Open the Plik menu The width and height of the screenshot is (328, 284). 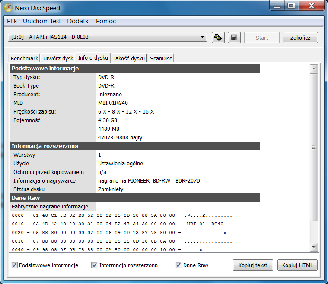pyautogui.click(x=12, y=21)
